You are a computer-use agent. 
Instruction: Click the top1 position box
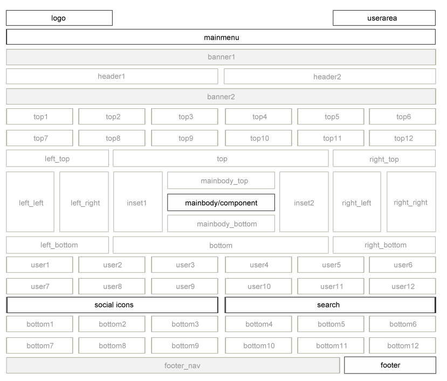(39, 116)
